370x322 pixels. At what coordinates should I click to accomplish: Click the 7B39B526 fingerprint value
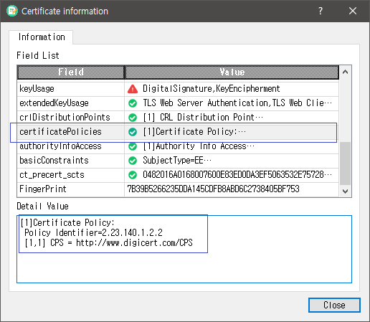pos(213,189)
